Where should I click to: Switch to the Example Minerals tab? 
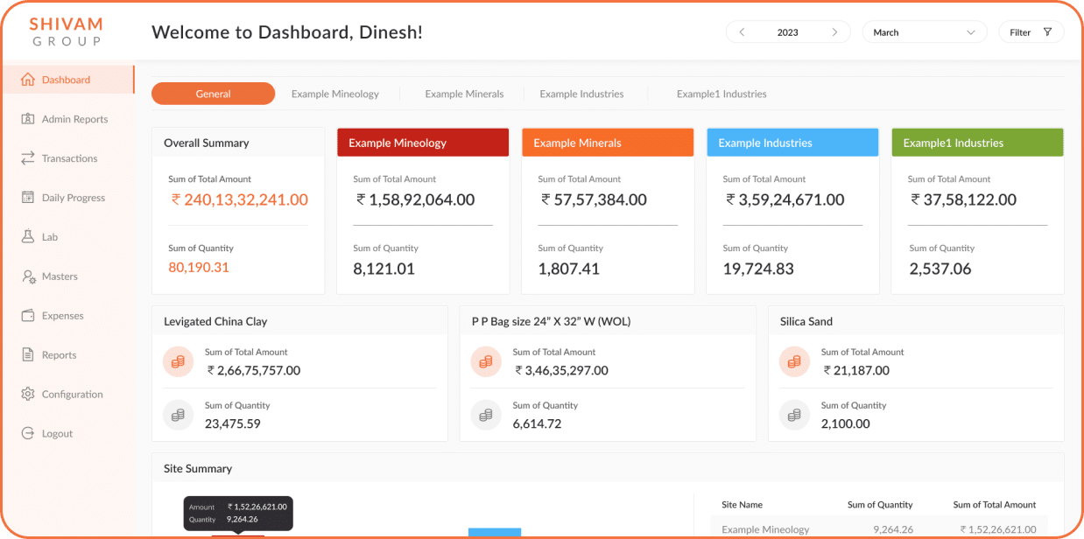tap(464, 94)
